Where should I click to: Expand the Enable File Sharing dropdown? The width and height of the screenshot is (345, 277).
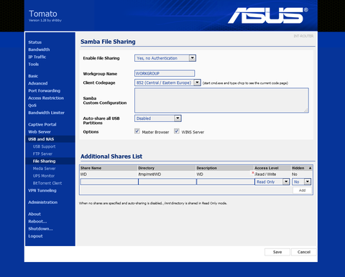click(165, 58)
